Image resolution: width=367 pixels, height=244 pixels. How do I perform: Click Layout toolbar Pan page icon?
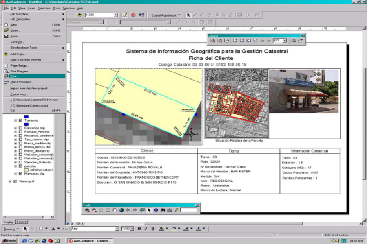coord(227,41)
